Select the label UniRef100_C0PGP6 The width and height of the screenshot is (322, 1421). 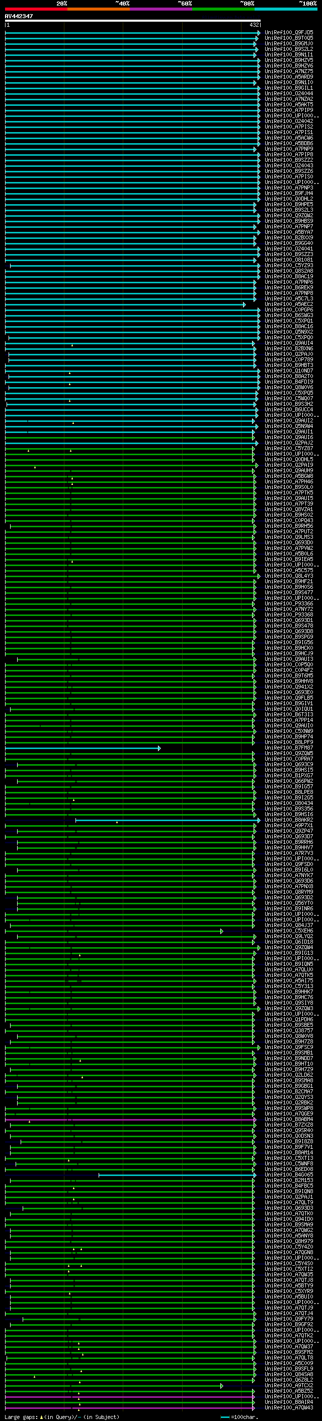pyautogui.click(x=289, y=310)
